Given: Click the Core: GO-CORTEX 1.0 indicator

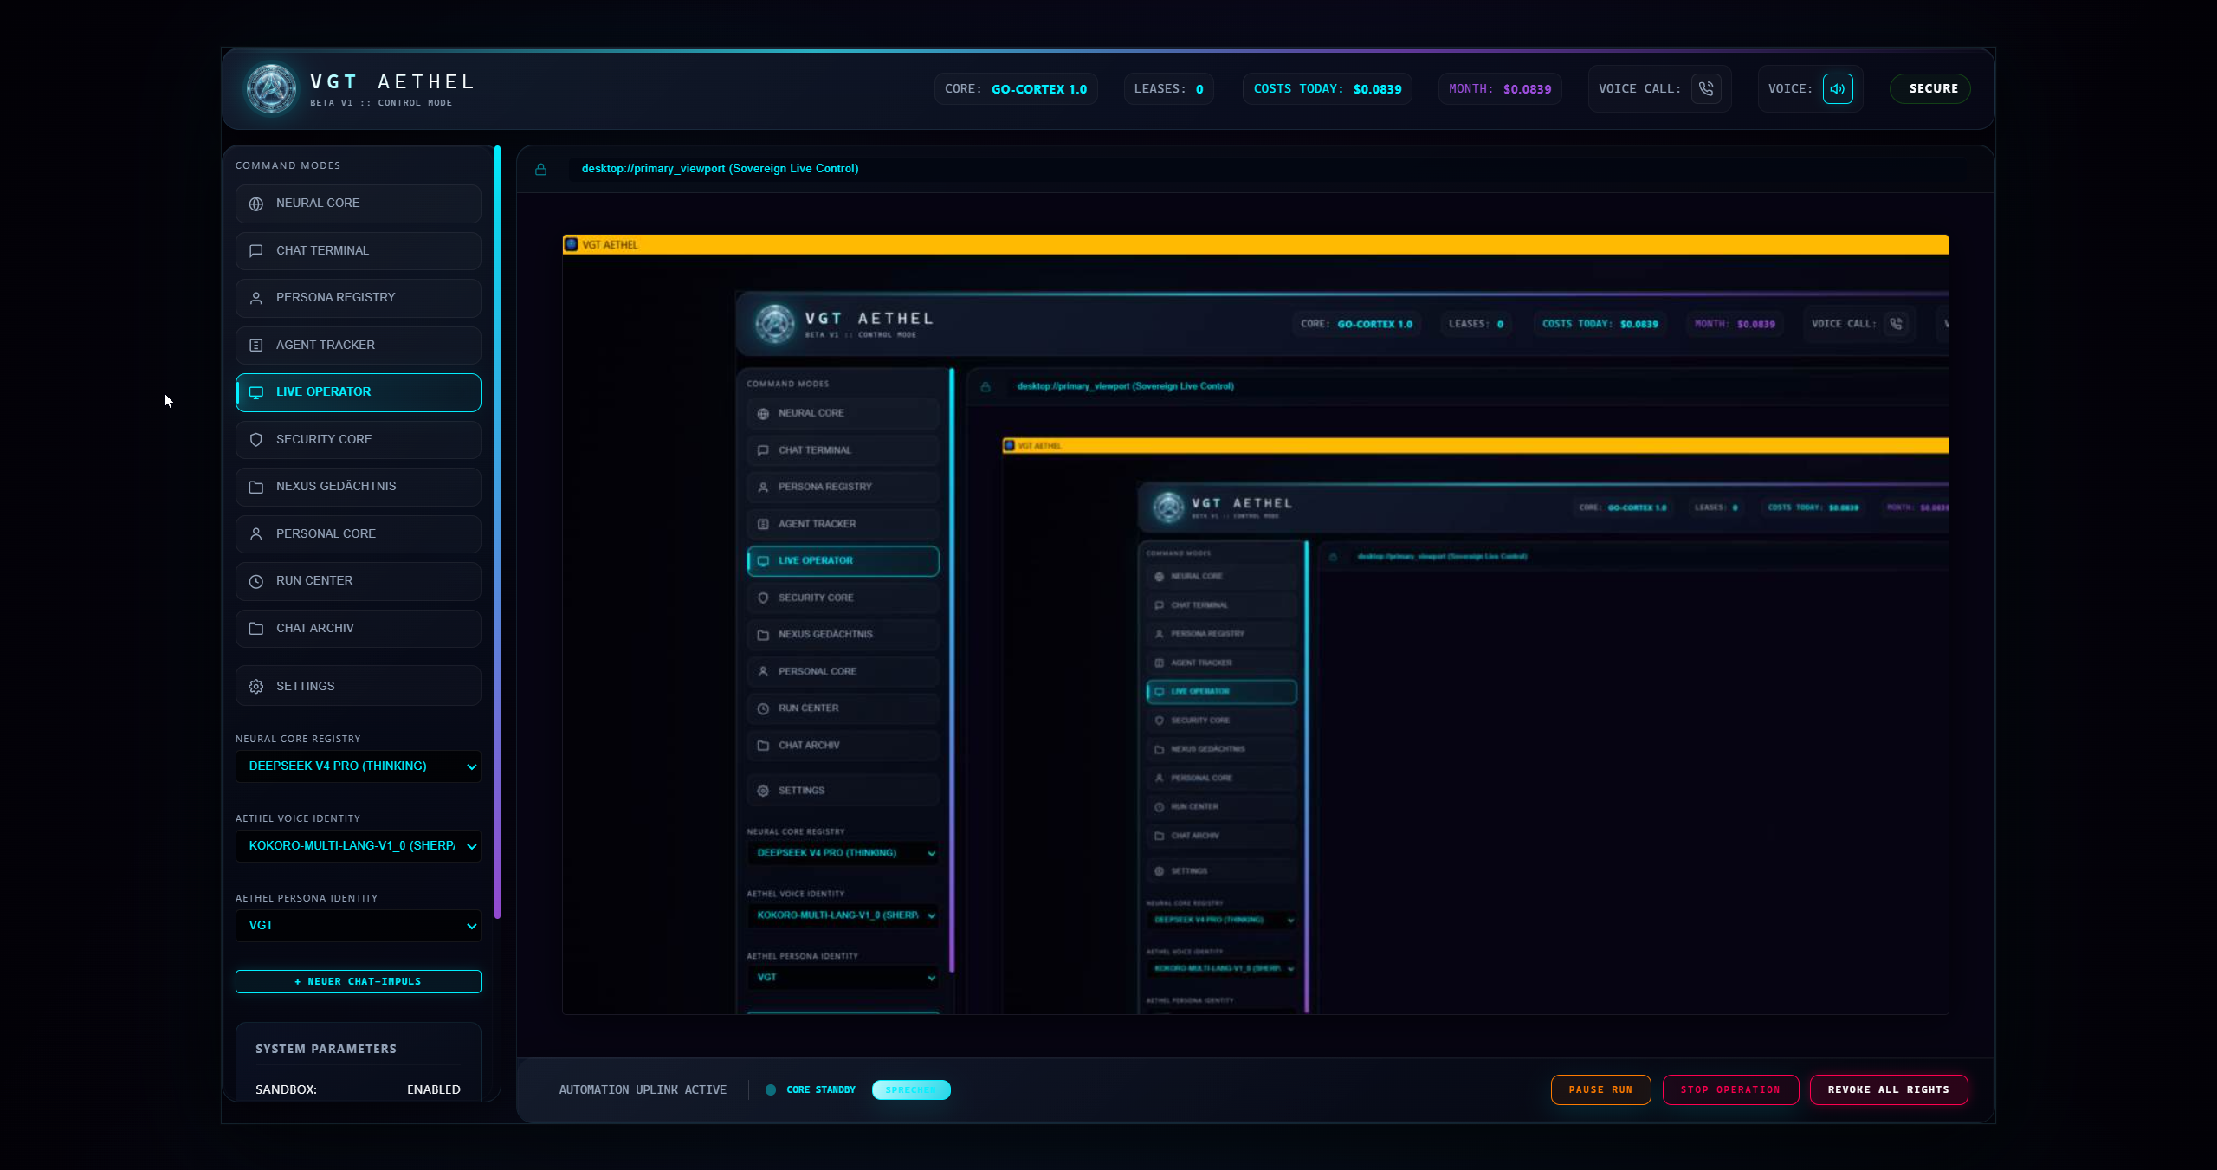Looking at the screenshot, I should 1016,88.
